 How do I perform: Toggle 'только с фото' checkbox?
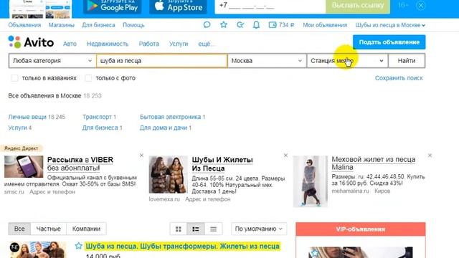88,78
